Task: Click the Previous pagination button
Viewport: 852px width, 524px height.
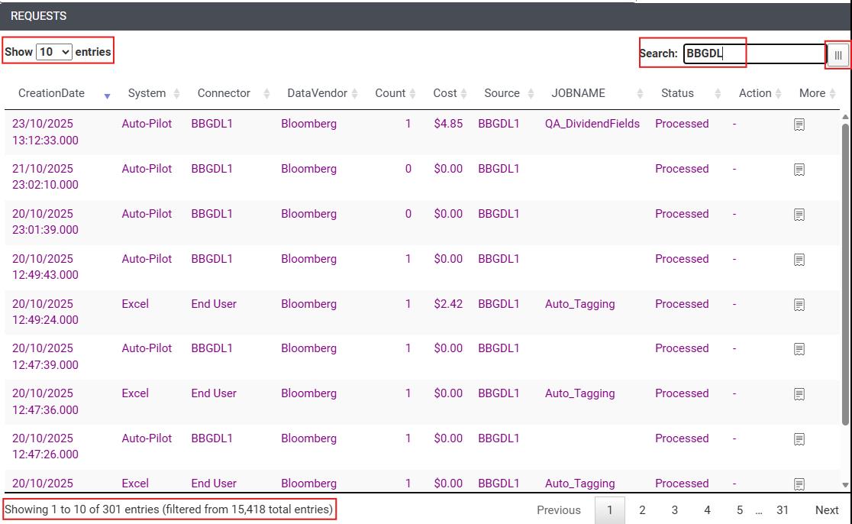Action: [x=559, y=510]
